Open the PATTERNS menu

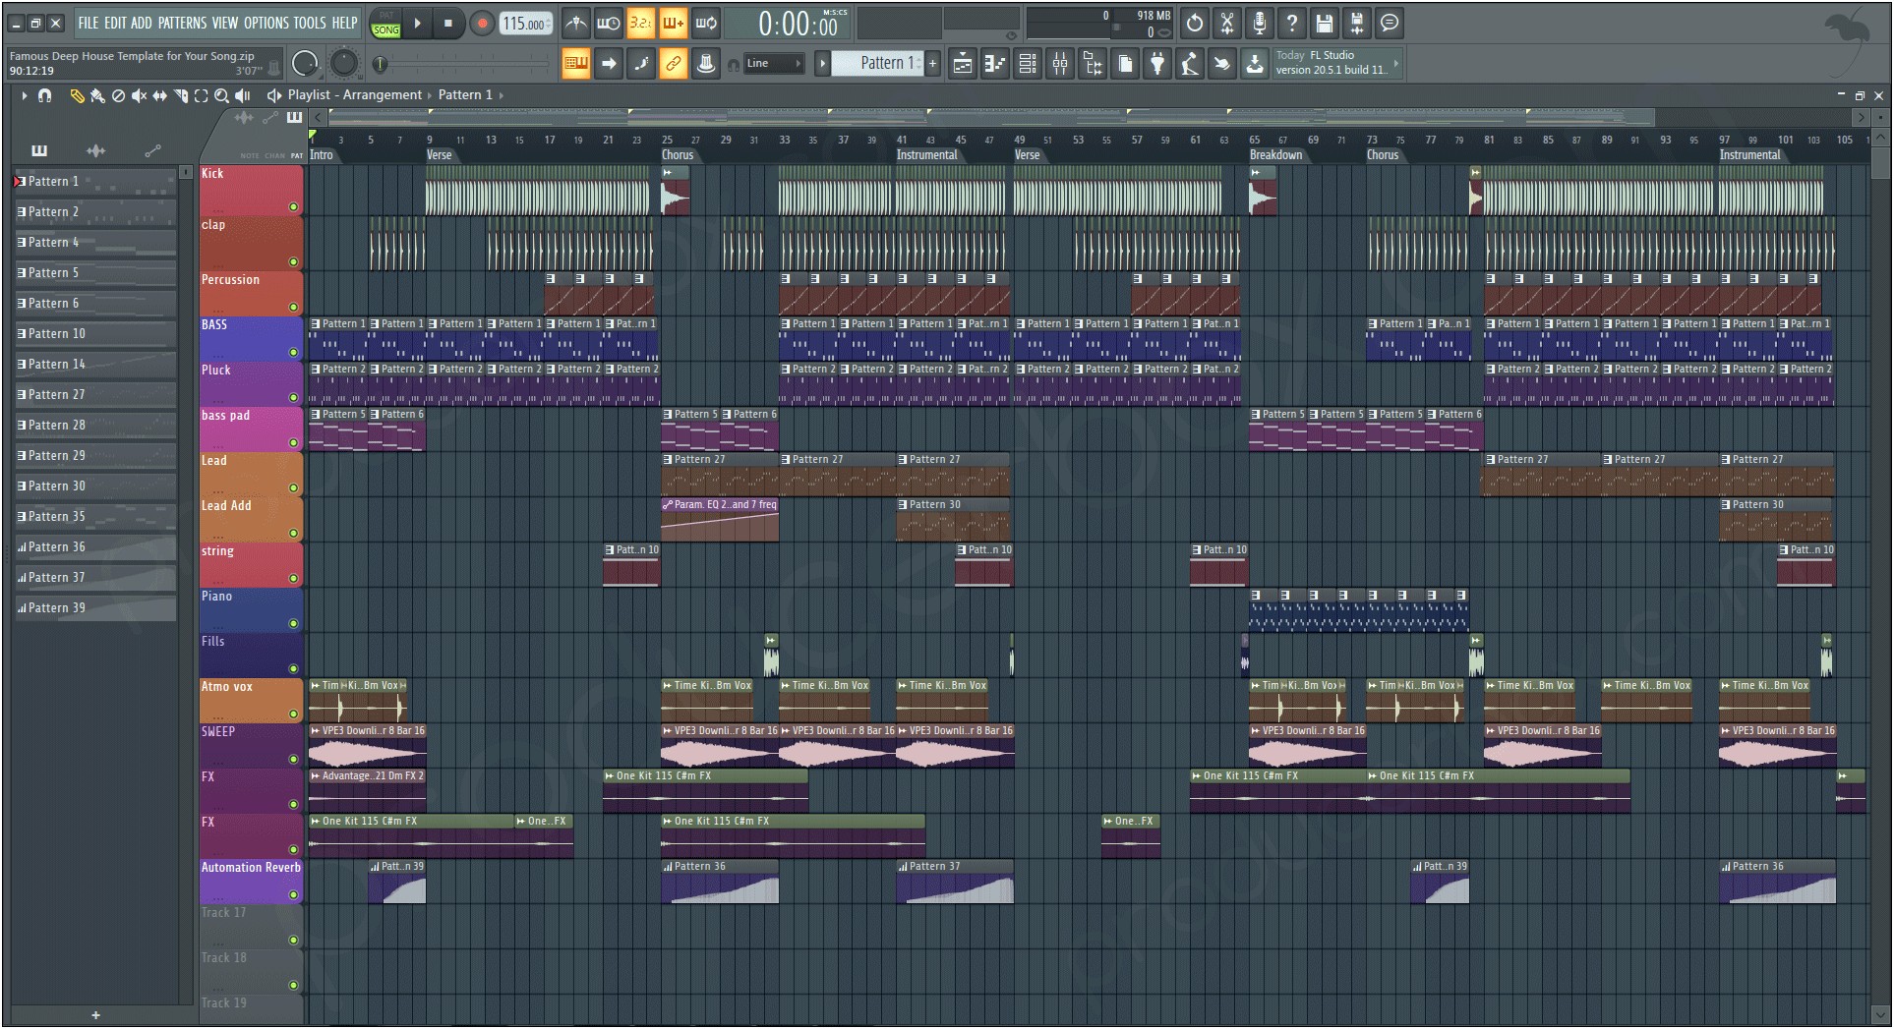[x=182, y=23]
